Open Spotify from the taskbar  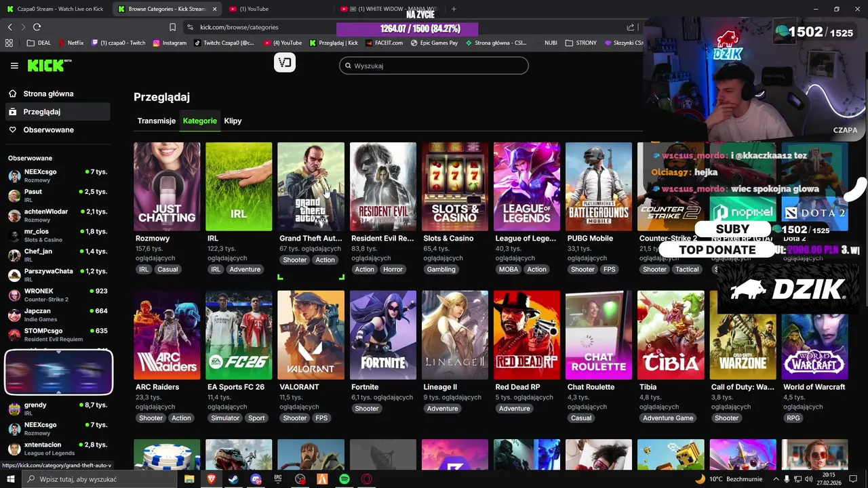[344, 479]
